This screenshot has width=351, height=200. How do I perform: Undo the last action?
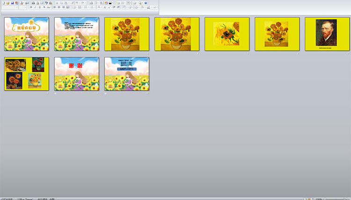77,3
